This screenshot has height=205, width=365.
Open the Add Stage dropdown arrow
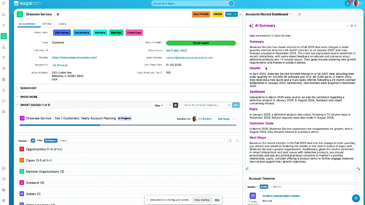pyautogui.click(x=234, y=119)
